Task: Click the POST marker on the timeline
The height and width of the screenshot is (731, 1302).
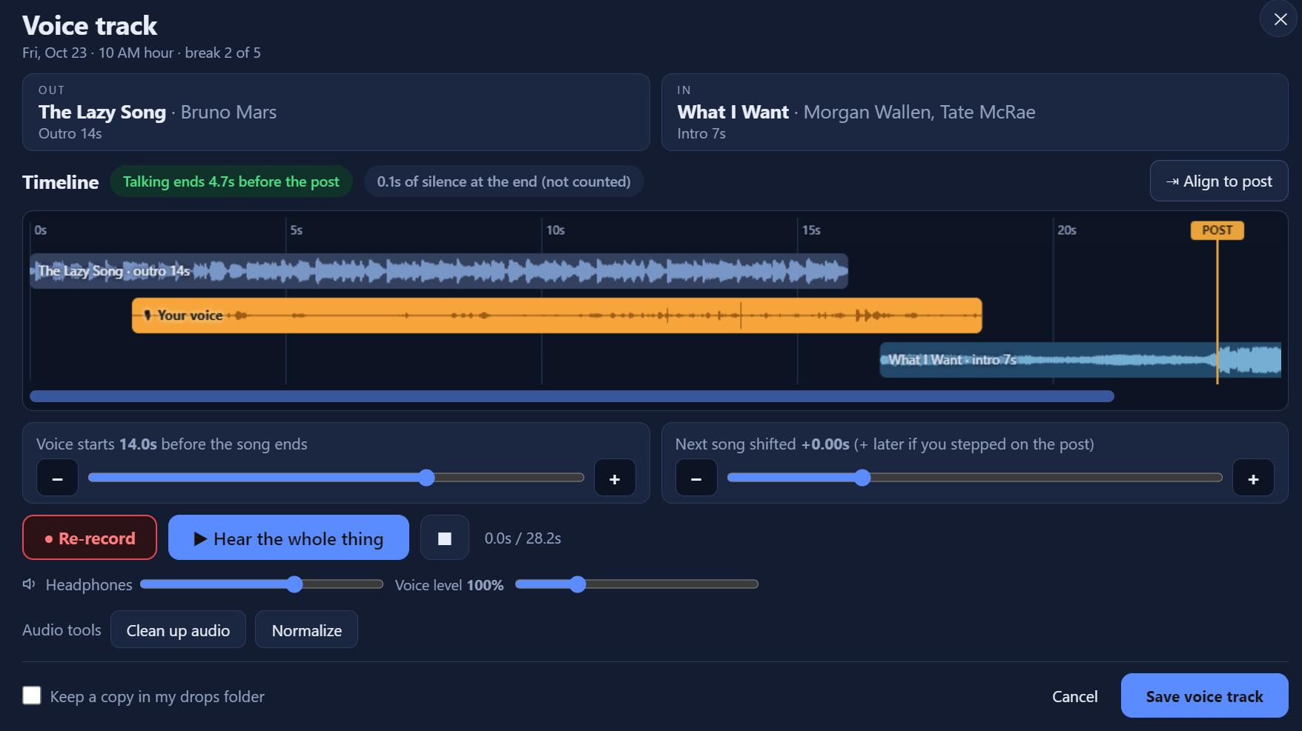Action: click(1217, 230)
